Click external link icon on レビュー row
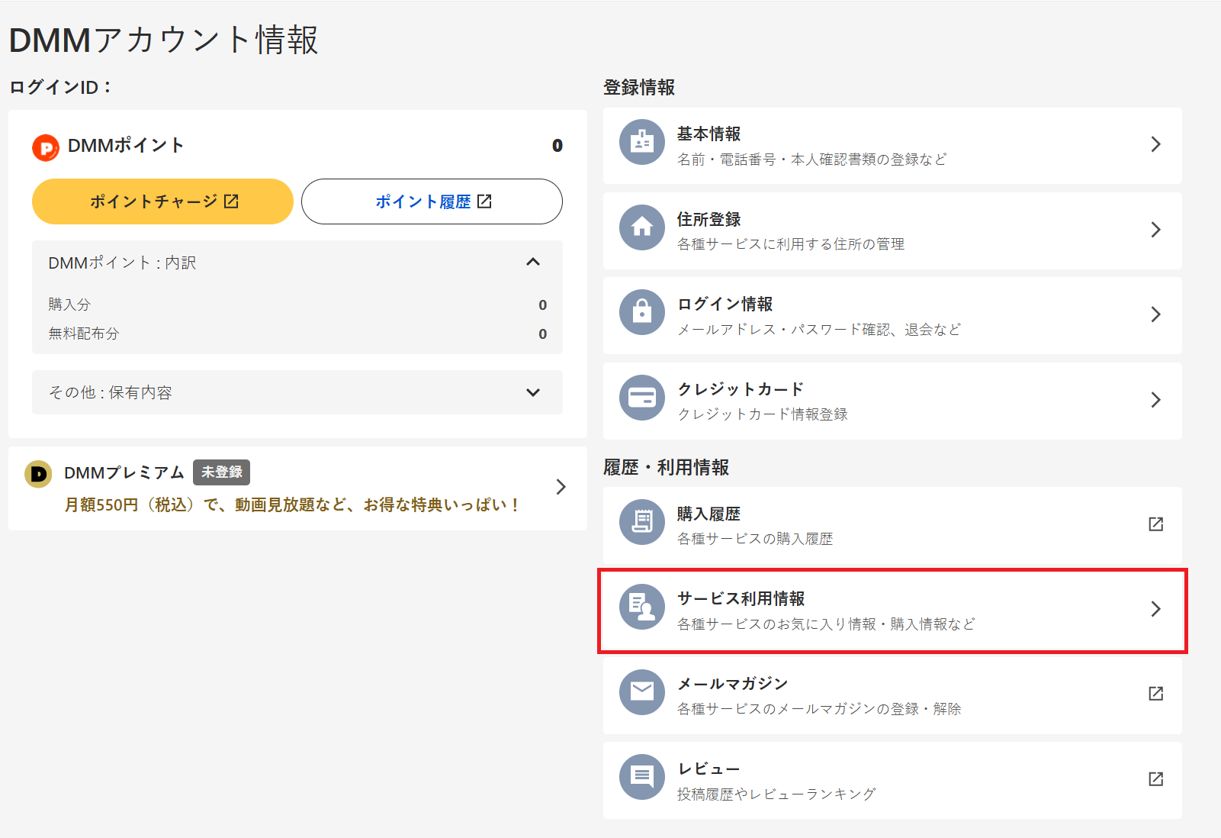Screen dimensions: 1221x838 coord(1156,778)
